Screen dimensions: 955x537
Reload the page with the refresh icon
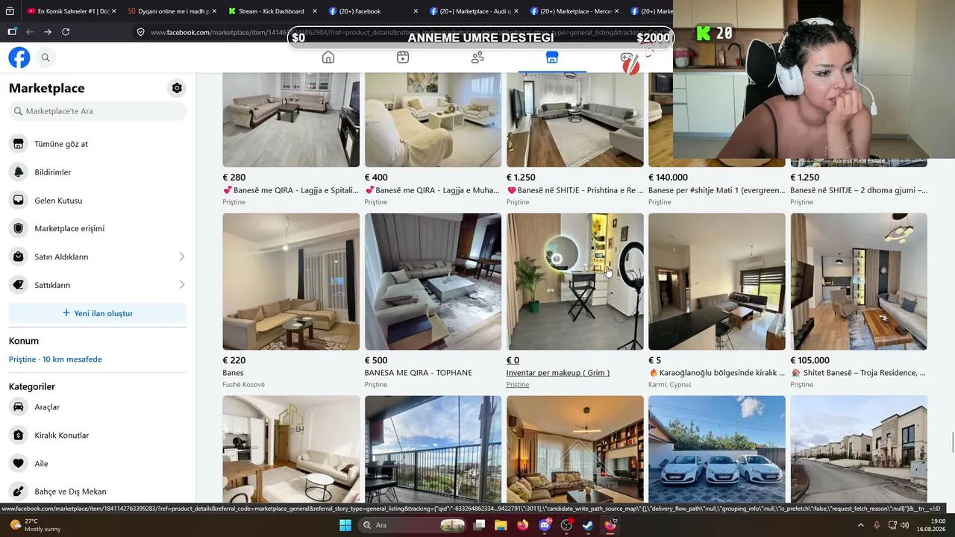coord(66,32)
